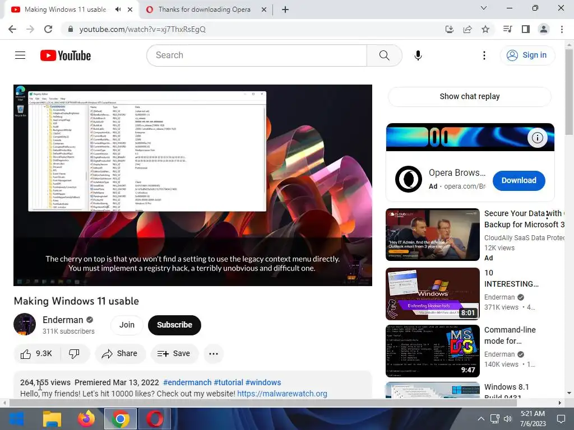Open options menu for CloudAlly ad

pyautogui.click(x=547, y=216)
